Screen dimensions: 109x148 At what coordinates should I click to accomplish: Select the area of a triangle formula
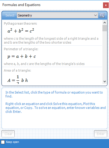[x=18, y=80]
